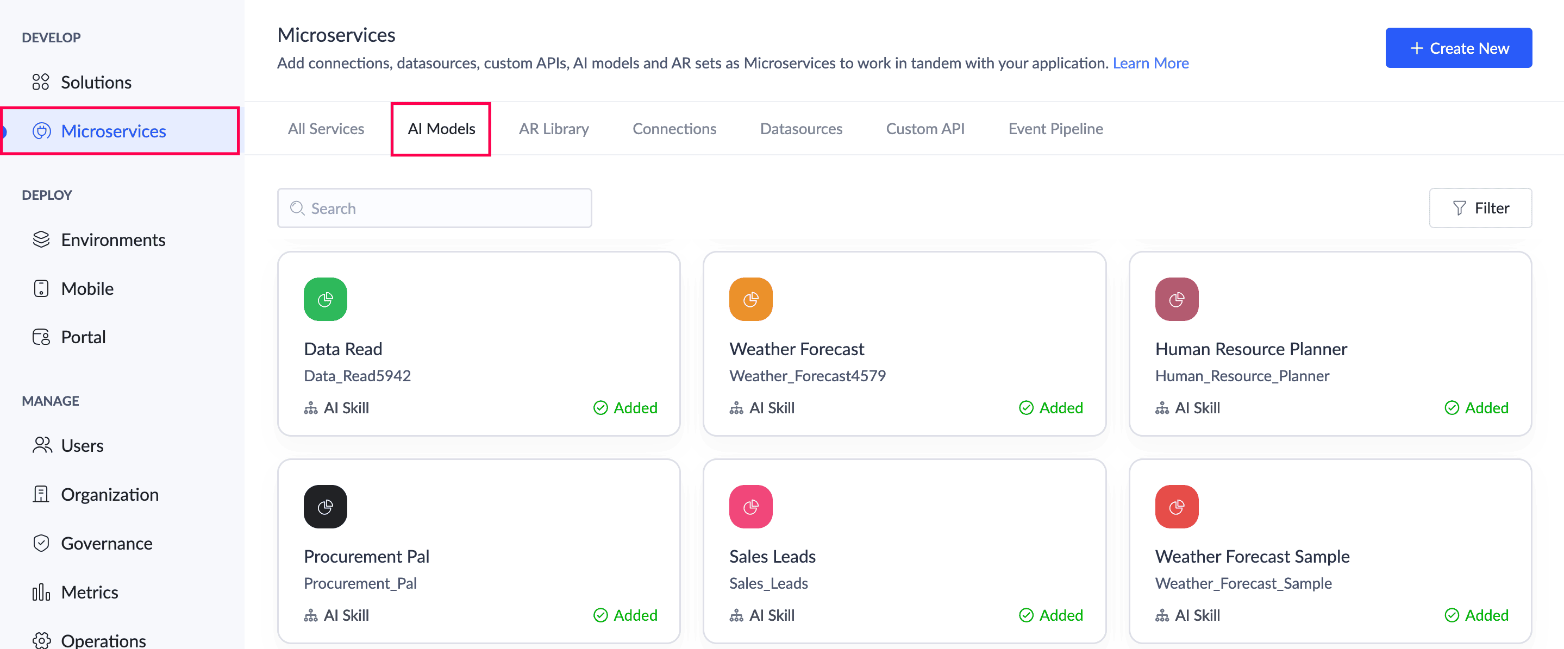Click into the Search input field
This screenshot has height=649, width=1564.
click(435, 208)
